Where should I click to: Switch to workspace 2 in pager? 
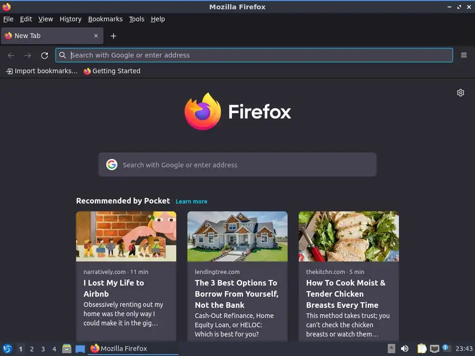pos(32,349)
